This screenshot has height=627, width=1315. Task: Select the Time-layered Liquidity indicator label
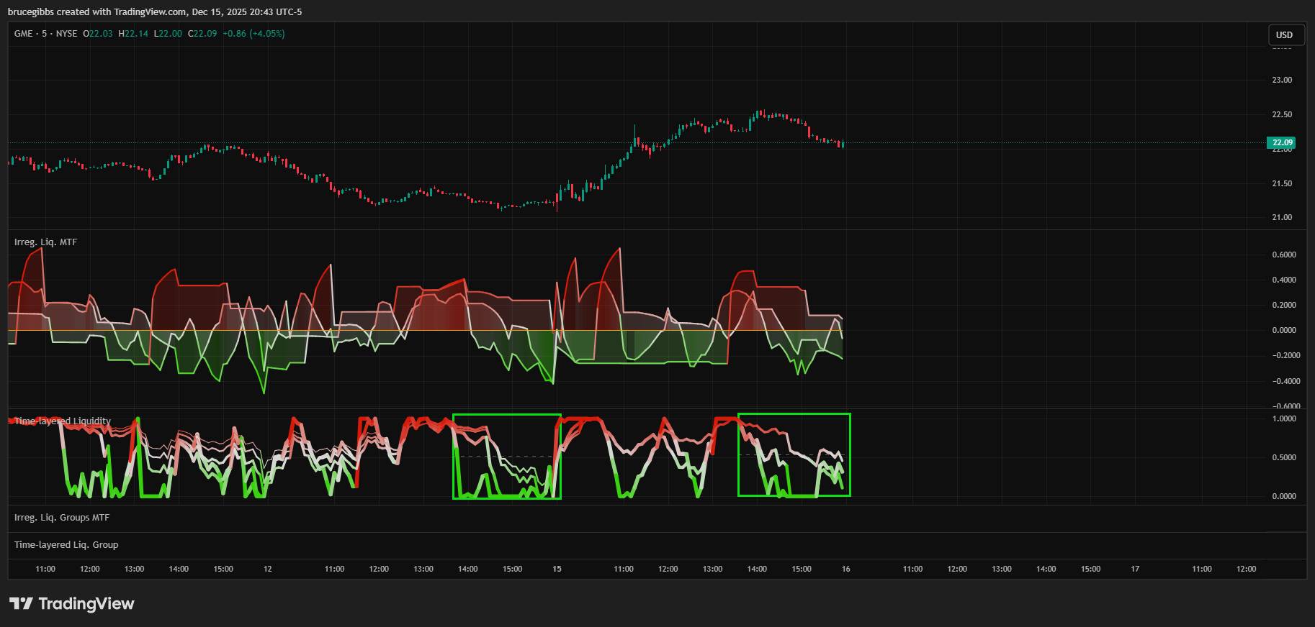click(x=63, y=421)
